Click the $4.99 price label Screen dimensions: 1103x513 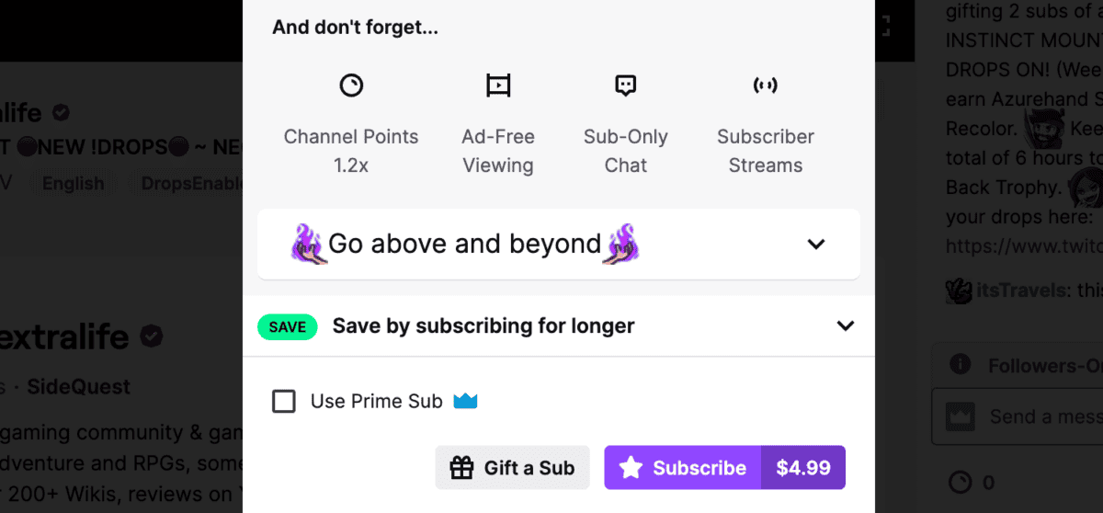pos(803,468)
